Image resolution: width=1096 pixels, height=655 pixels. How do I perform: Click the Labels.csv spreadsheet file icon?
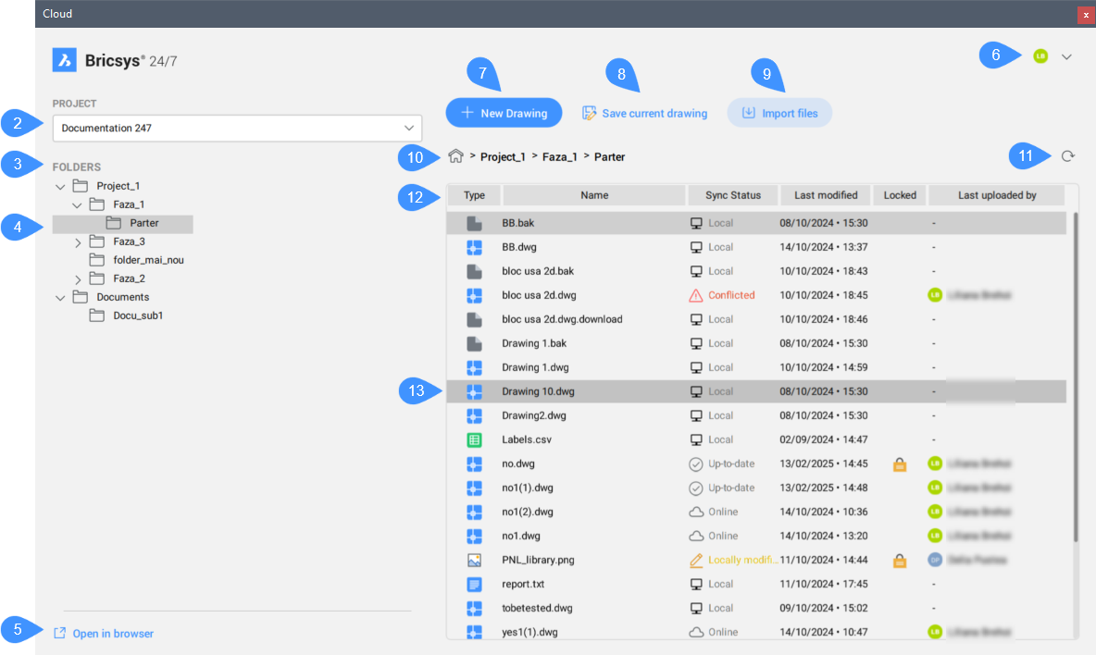474,440
